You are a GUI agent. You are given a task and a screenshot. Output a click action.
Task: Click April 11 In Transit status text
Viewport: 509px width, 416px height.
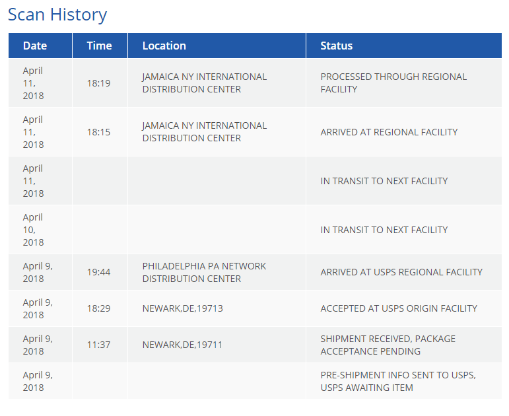384,181
